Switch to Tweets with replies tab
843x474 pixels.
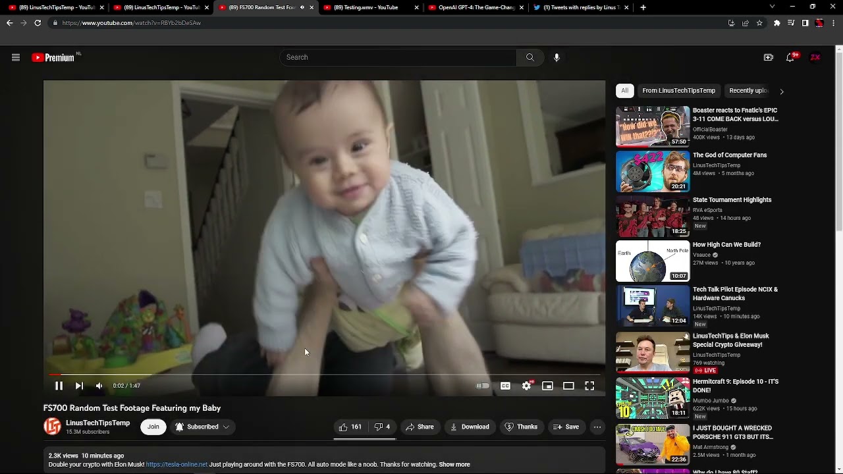point(580,7)
